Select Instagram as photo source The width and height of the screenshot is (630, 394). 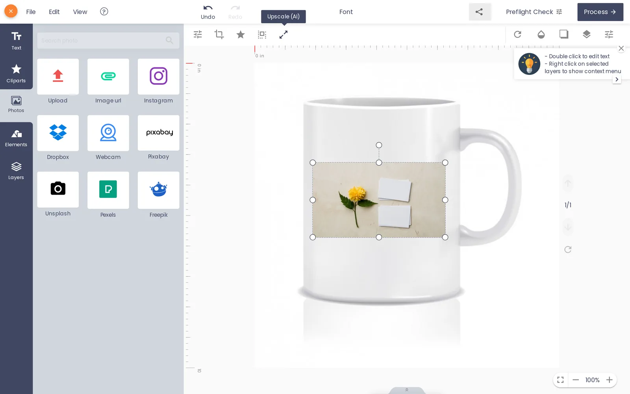(158, 76)
